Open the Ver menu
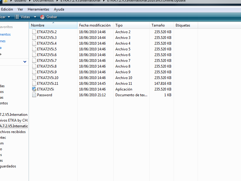The image size is (241, 181). click(x=20, y=9)
